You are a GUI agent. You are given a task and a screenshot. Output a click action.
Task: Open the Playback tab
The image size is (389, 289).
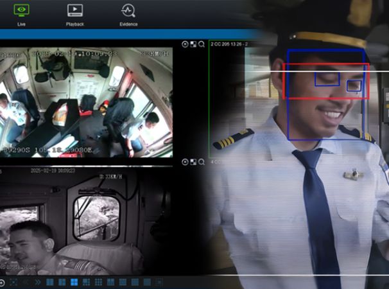[75, 15]
